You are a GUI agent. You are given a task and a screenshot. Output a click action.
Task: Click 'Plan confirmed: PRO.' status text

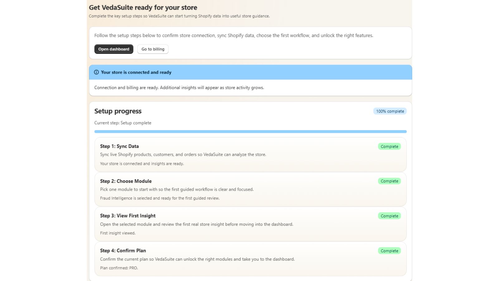[119, 268]
